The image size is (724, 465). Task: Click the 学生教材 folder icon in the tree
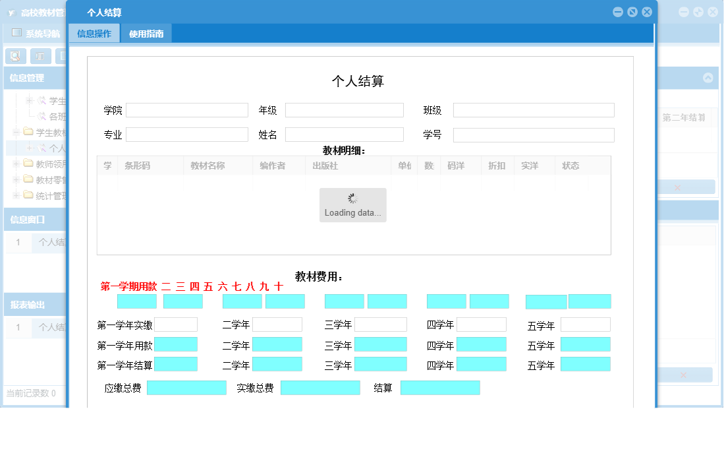[x=28, y=131]
